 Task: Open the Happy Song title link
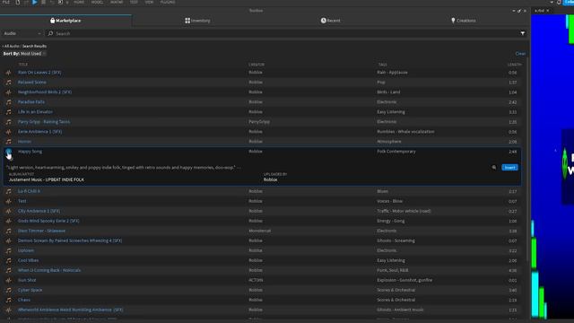click(x=30, y=152)
